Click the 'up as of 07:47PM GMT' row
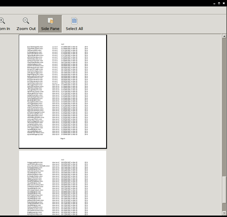 pyautogui.click(x=57, y=55)
